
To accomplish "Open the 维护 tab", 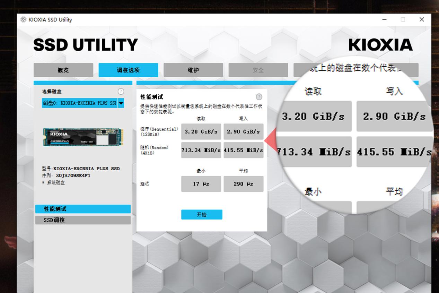I will click(193, 70).
